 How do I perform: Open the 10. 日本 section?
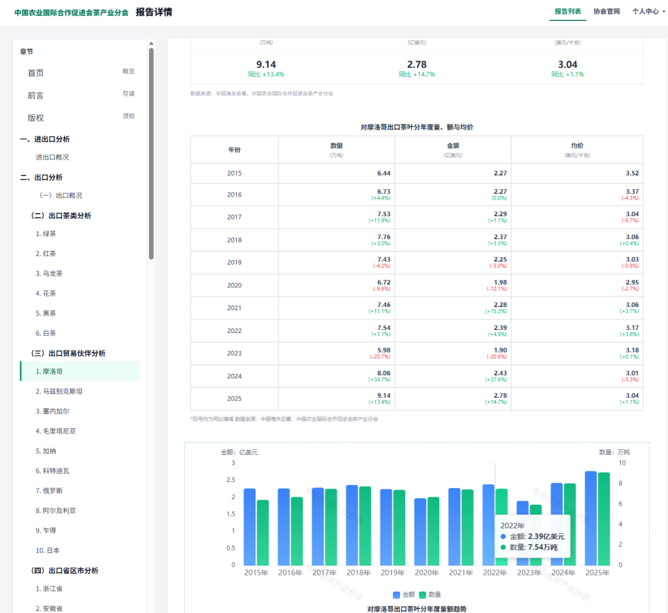coord(48,551)
